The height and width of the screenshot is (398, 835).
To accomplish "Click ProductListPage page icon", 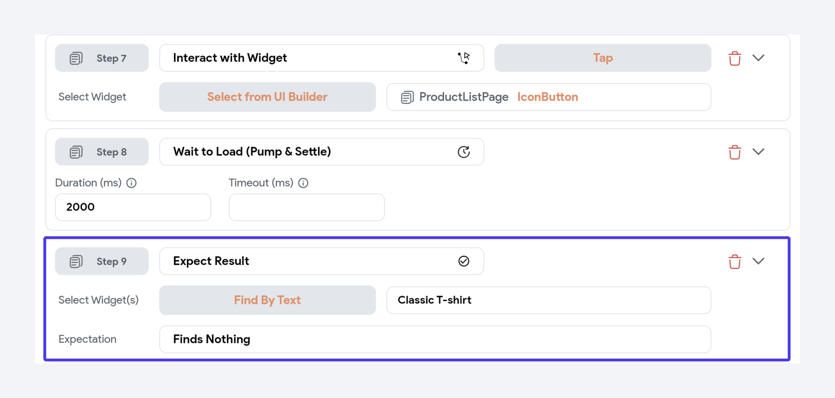I will click(407, 97).
